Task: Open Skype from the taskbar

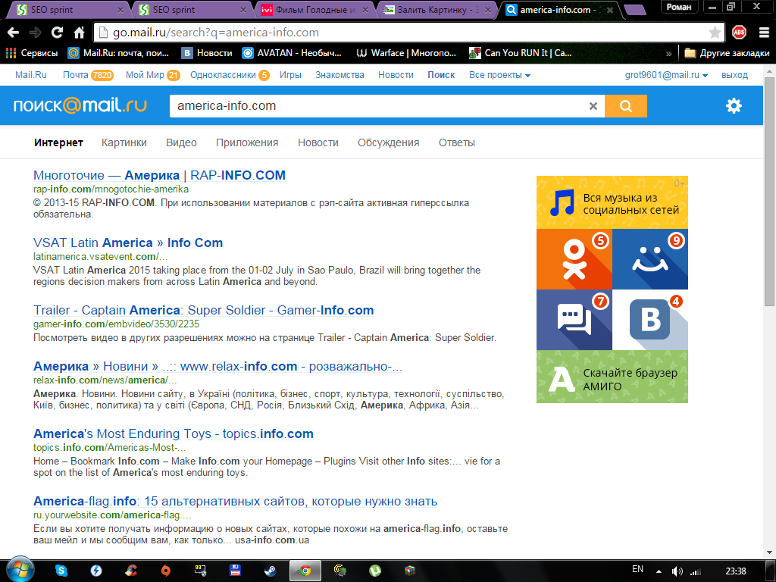Action: [x=61, y=571]
